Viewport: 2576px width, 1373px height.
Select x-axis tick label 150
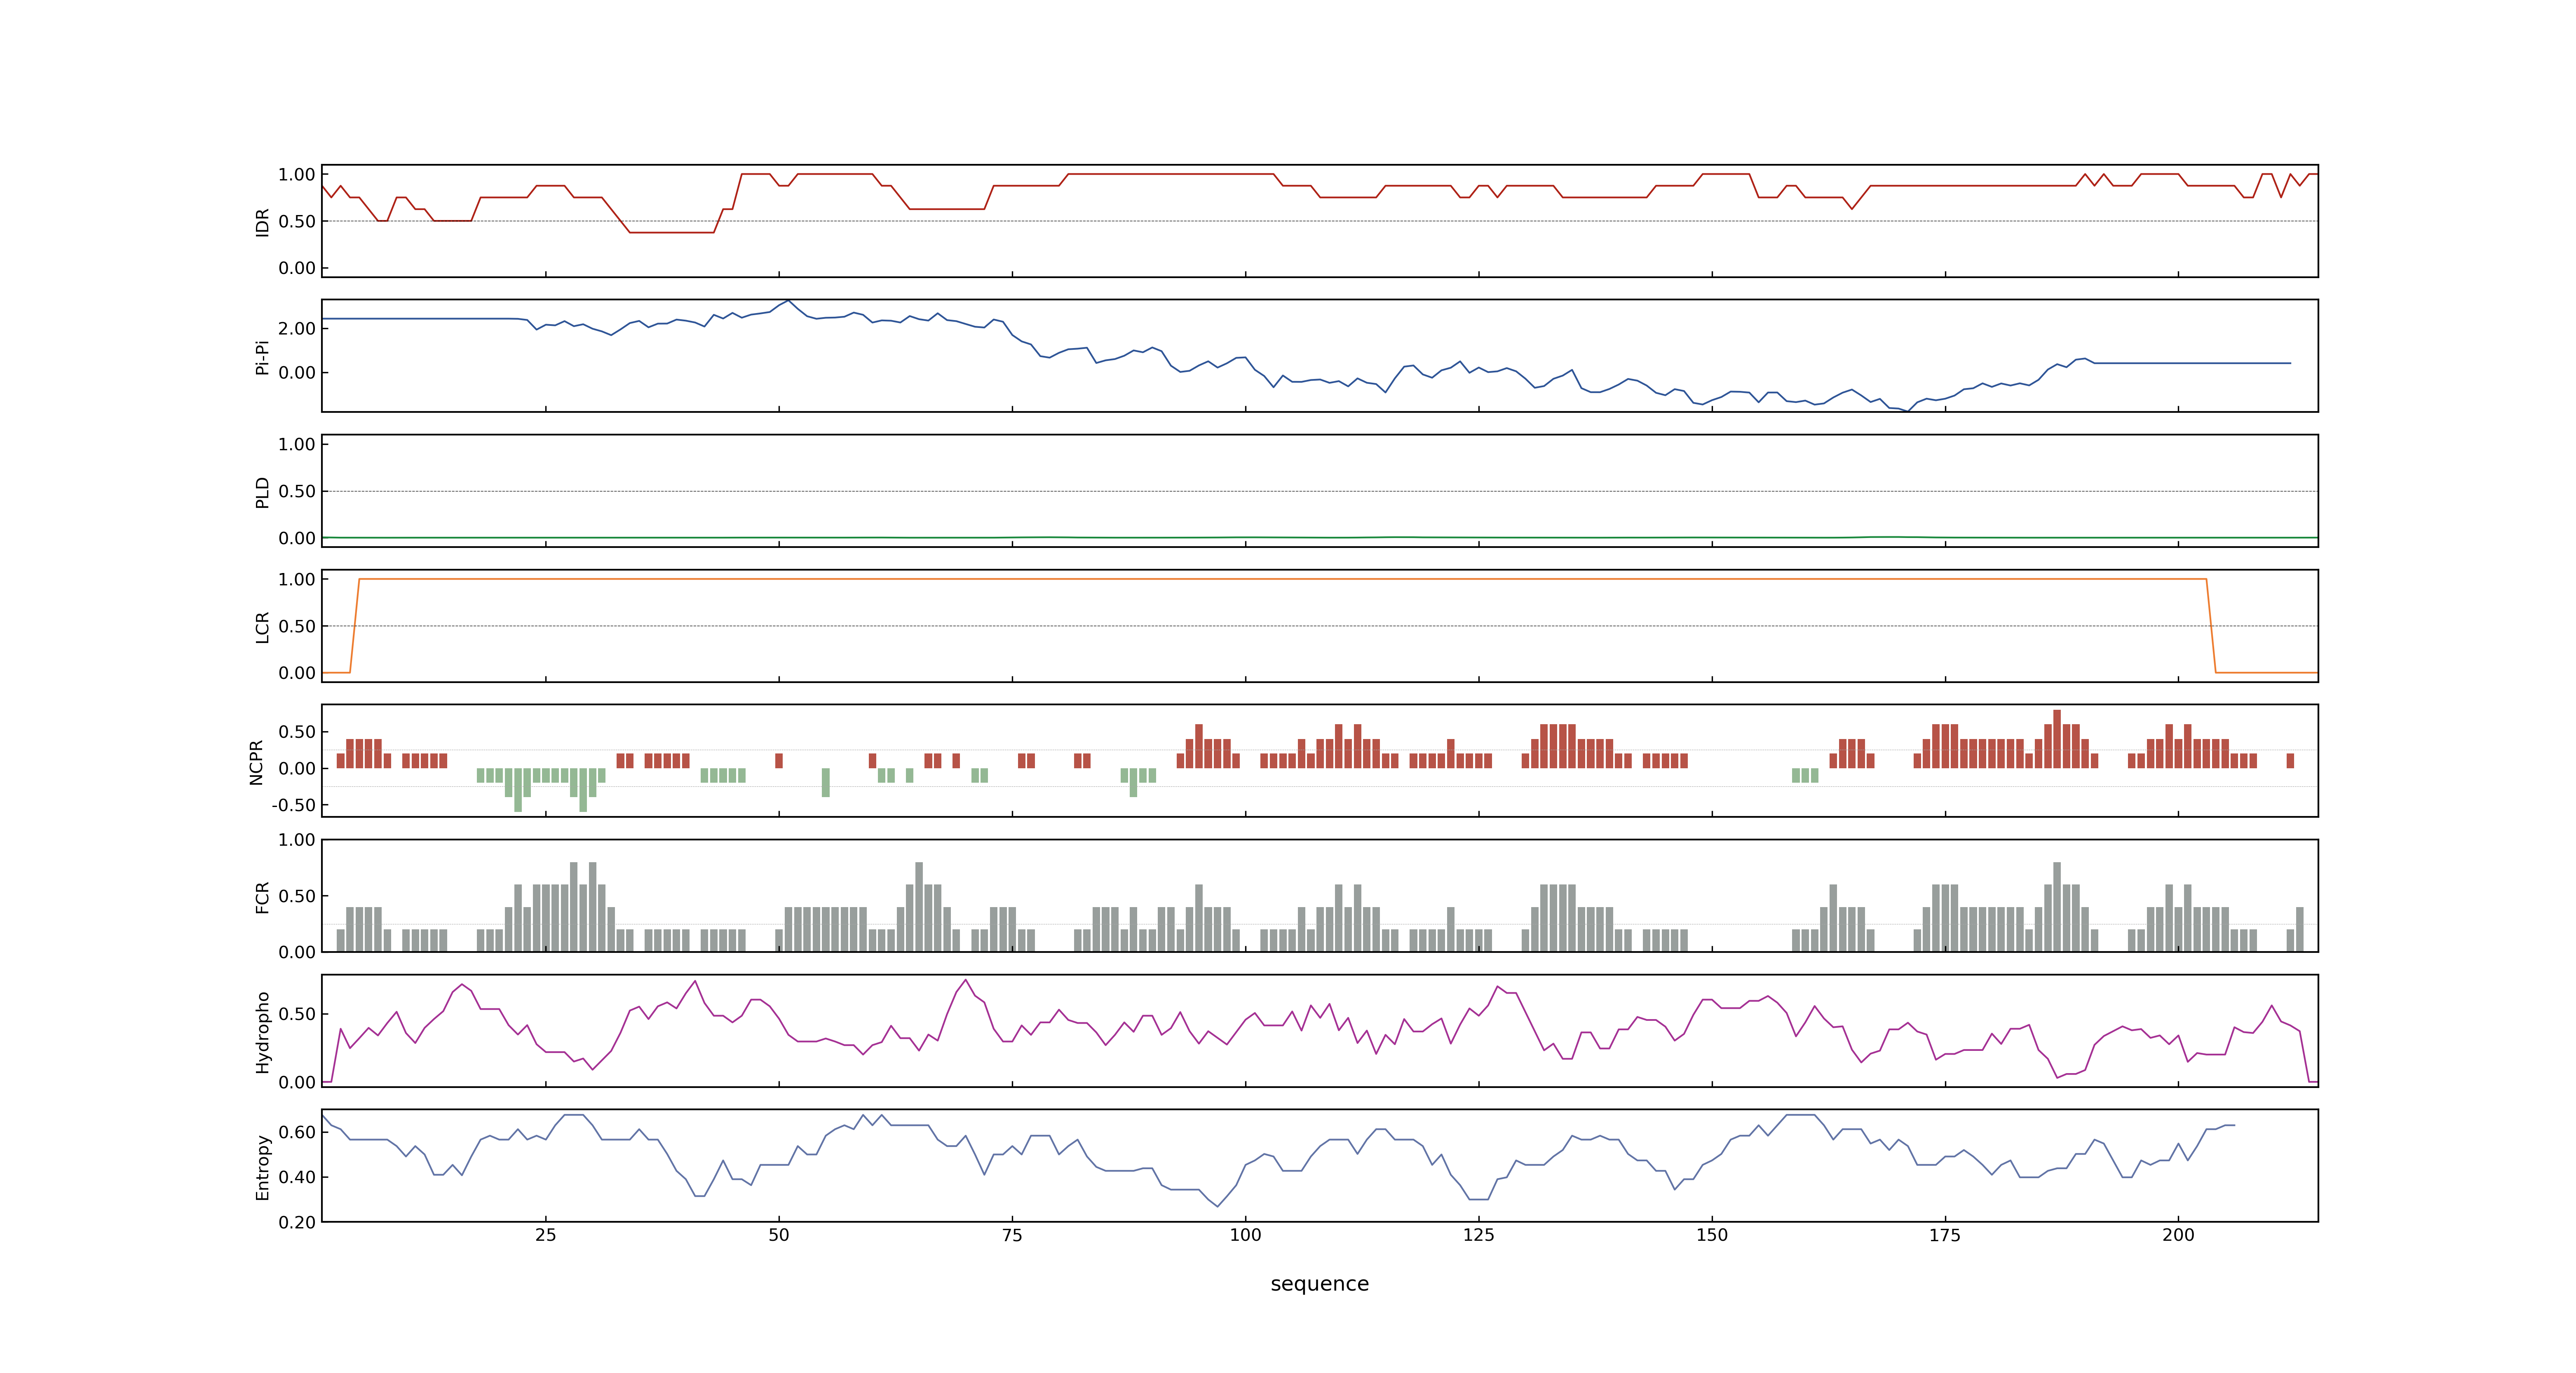pos(1712,1235)
